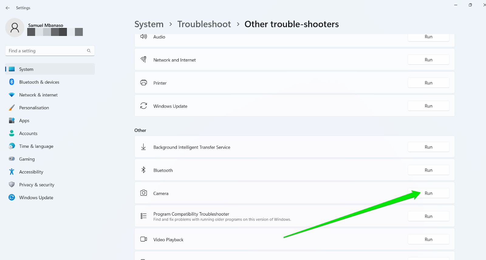The image size is (486, 260).
Task: Click the Network & internet wifi icon
Action: point(12,95)
